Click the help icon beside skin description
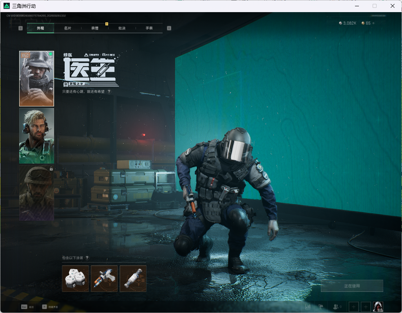 point(109,92)
